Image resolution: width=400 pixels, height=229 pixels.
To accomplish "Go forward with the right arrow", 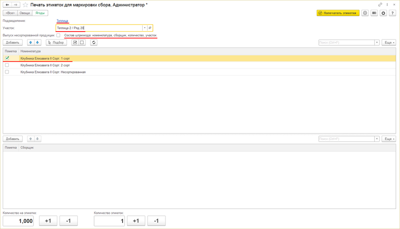I will tap(16, 5).
